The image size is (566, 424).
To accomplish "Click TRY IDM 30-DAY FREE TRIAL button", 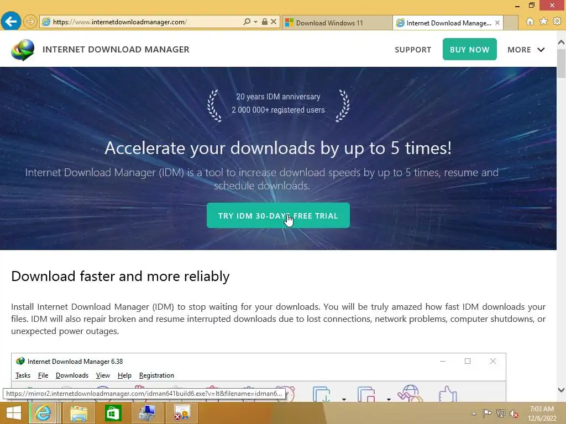I will point(278,216).
